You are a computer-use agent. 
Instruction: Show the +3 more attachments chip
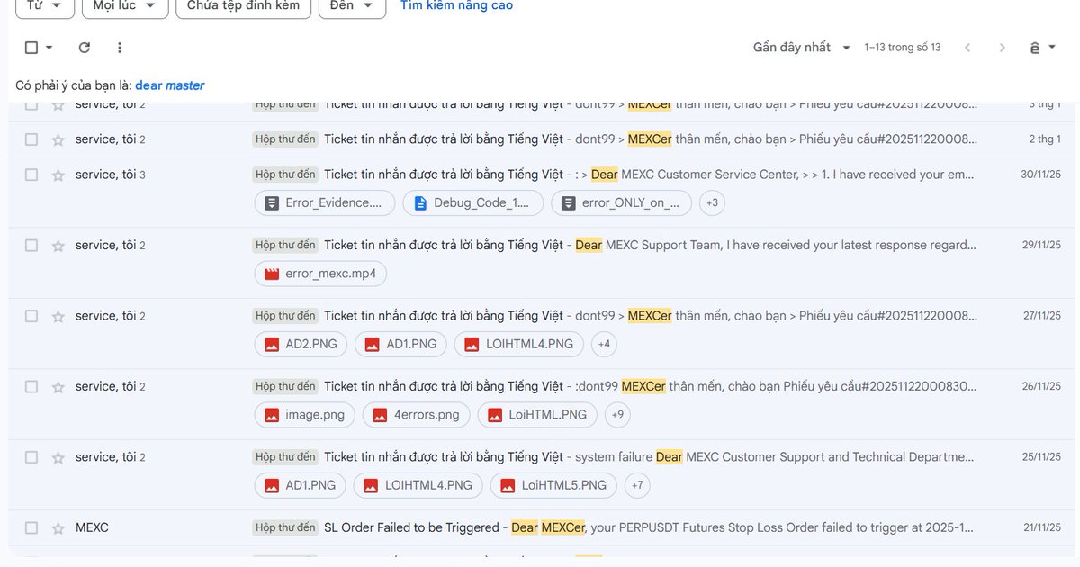[x=712, y=202]
